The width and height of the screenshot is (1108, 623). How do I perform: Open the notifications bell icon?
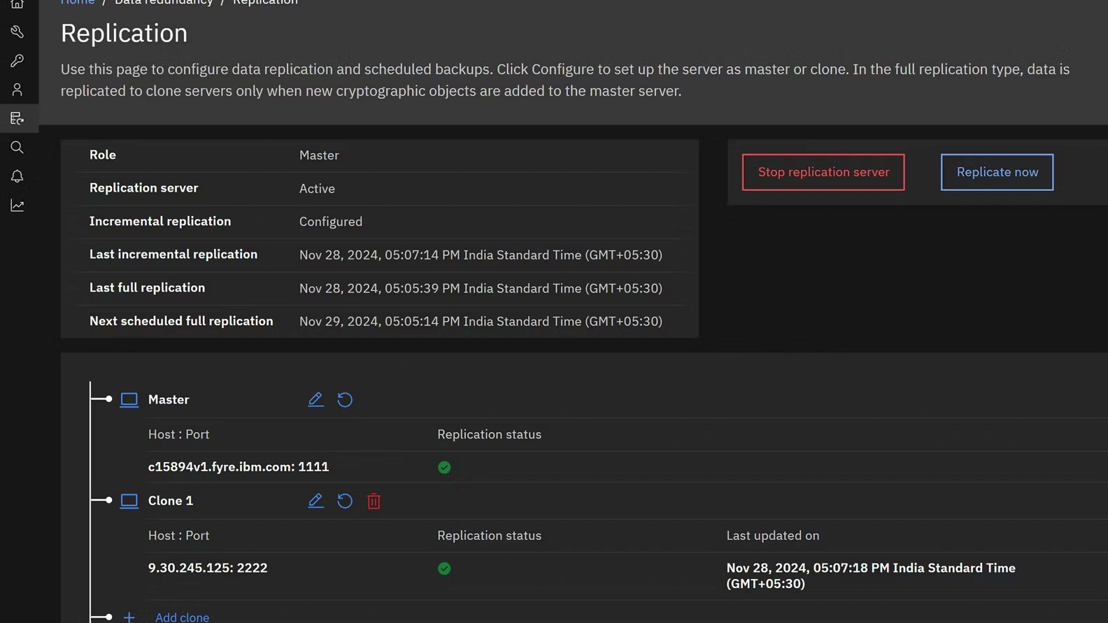17,176
